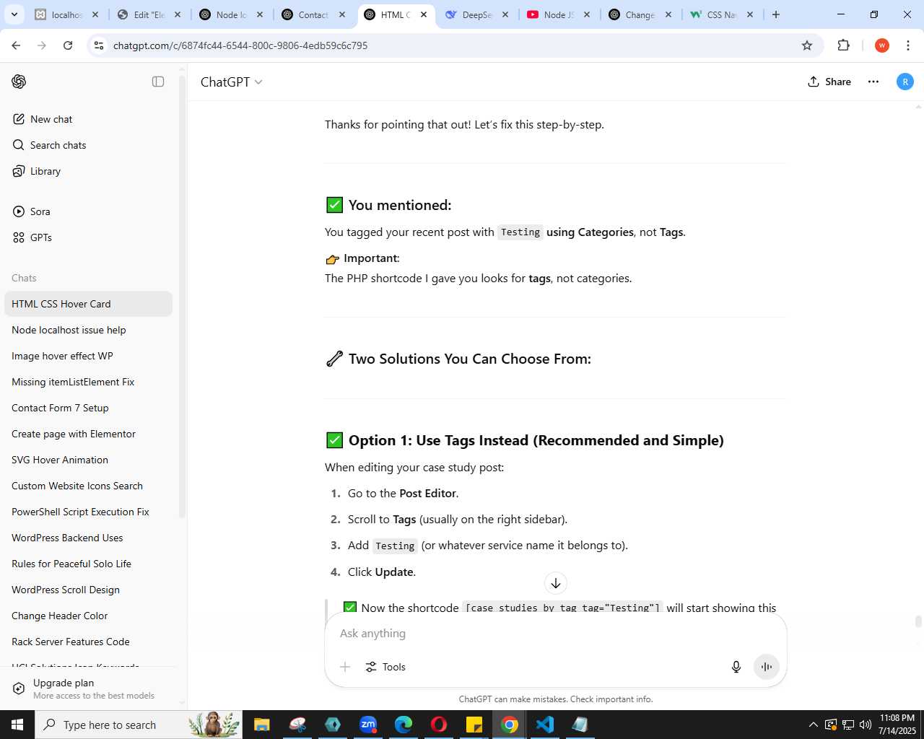This screenshot has height=739, width=924.
Task: Open the WordPress Scroll Design chat
Action: click(88, 590)
